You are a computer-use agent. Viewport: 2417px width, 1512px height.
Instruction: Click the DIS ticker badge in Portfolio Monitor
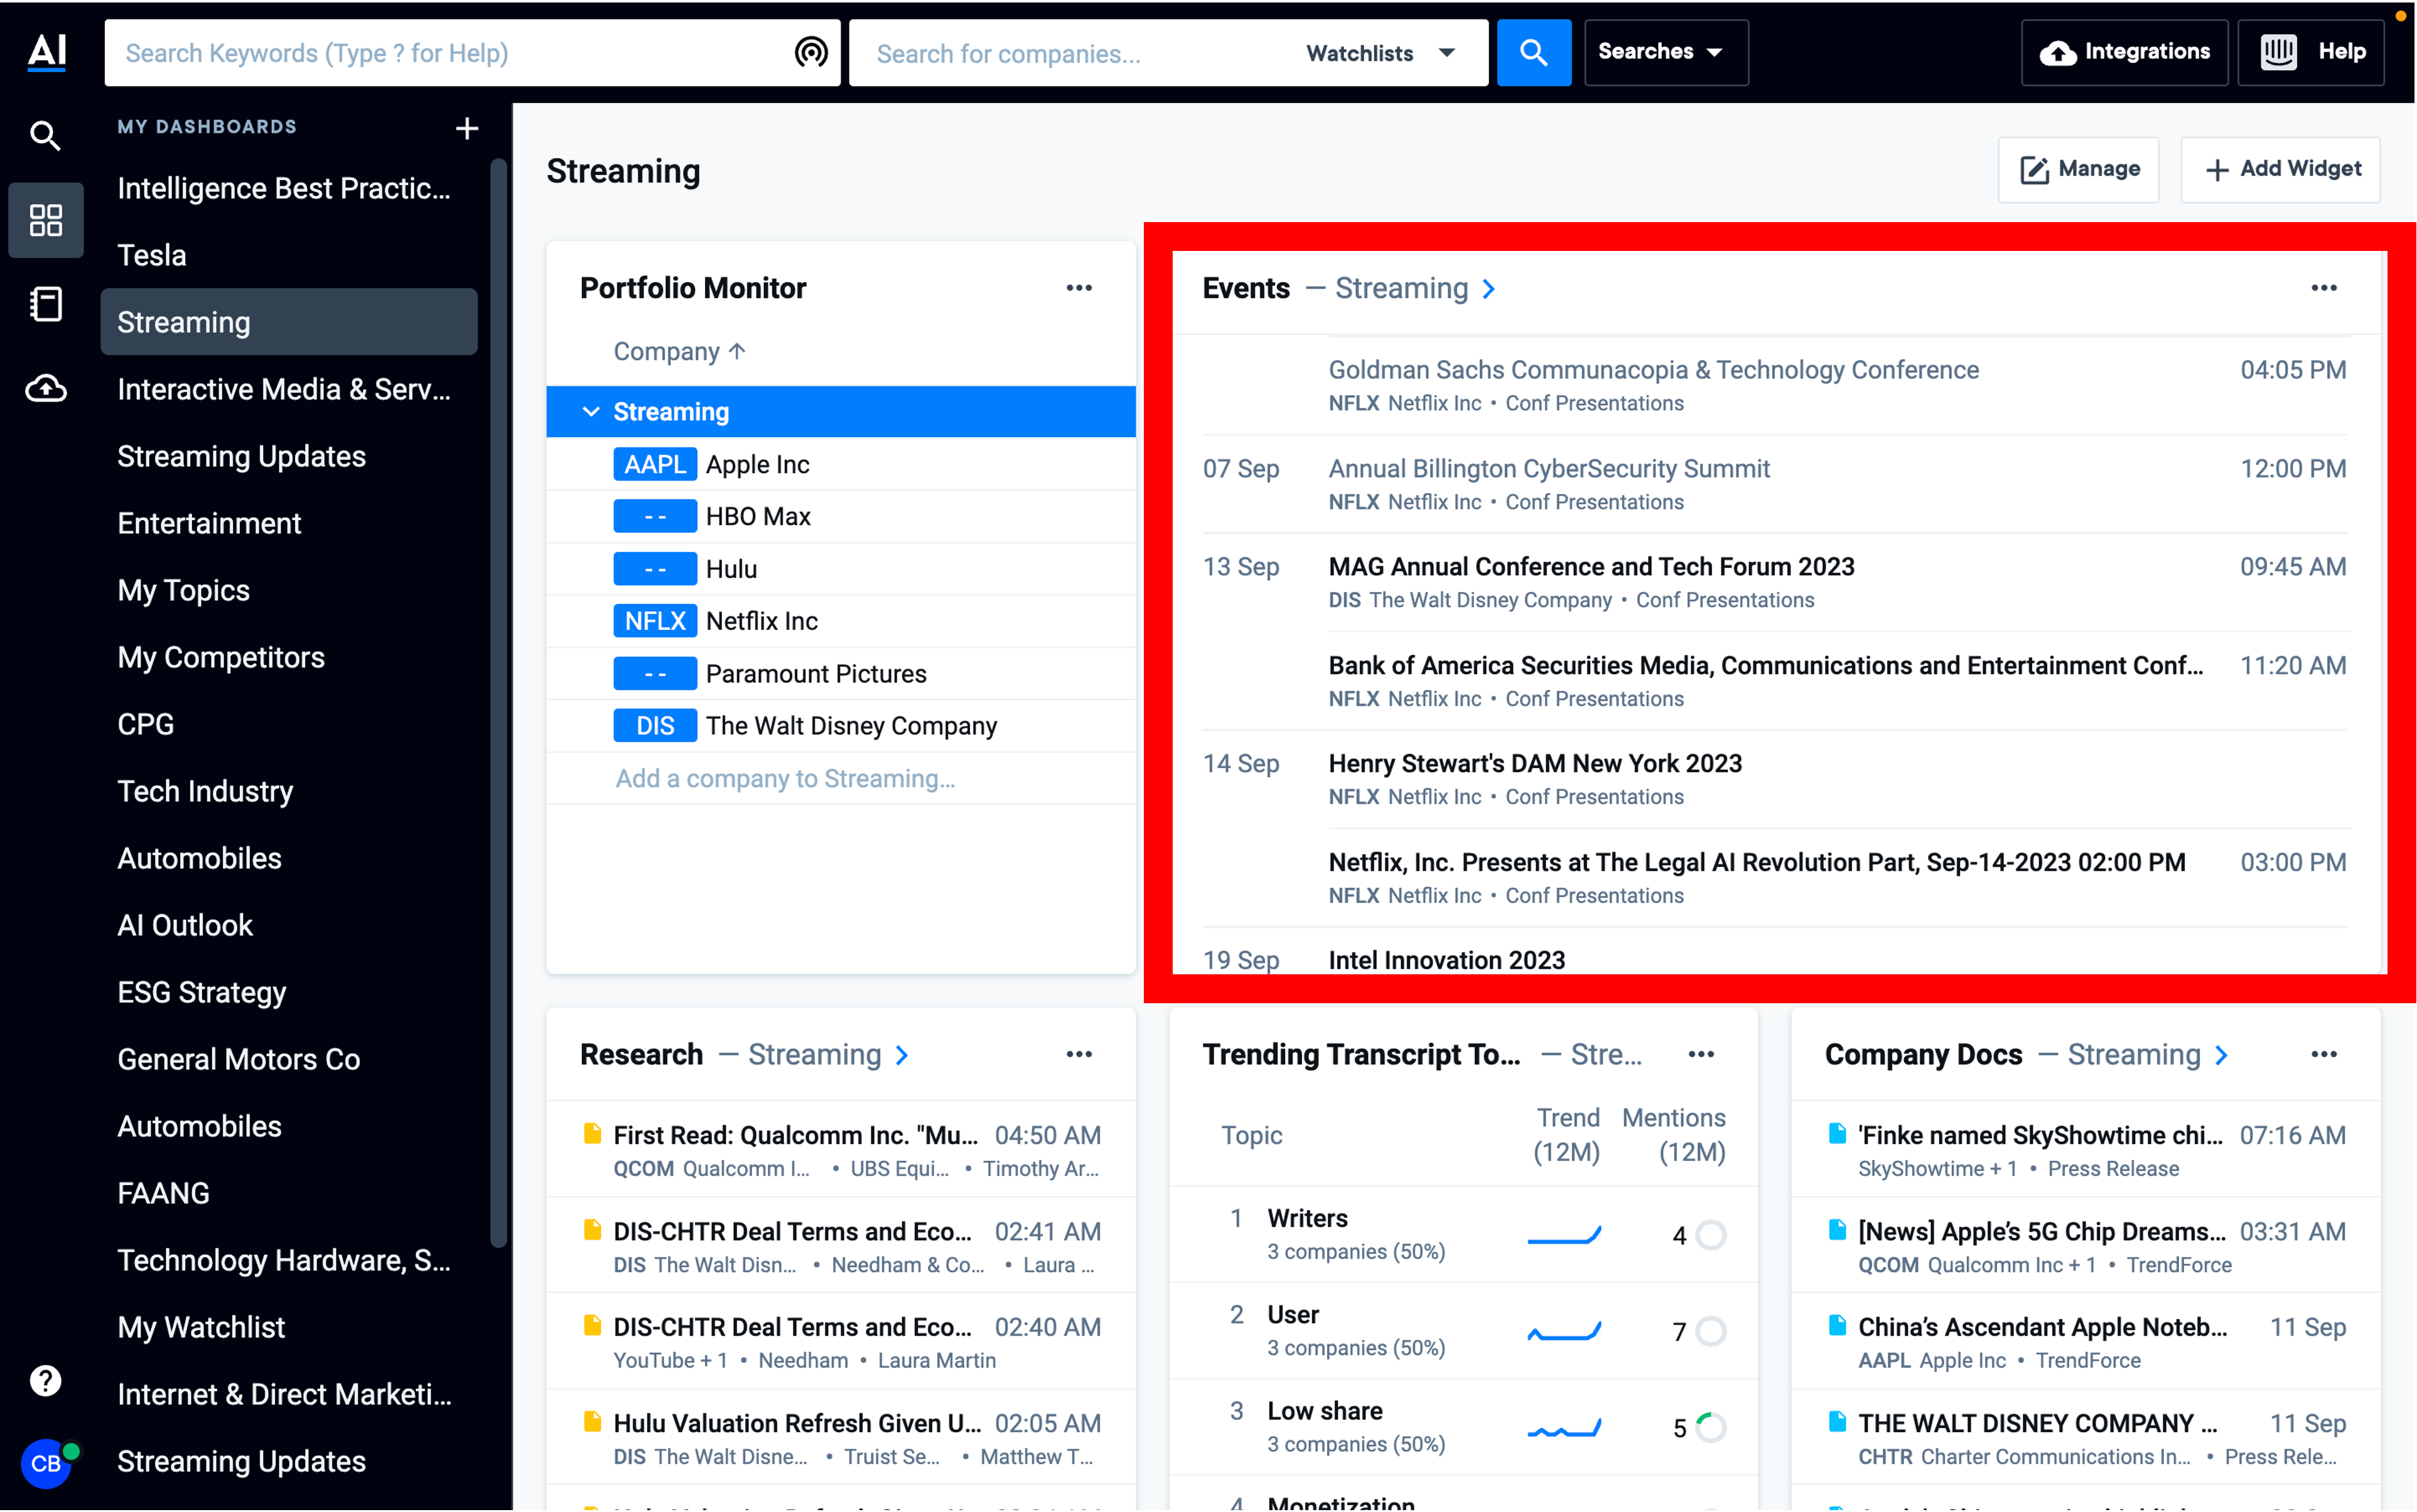(x=654, y=726)
